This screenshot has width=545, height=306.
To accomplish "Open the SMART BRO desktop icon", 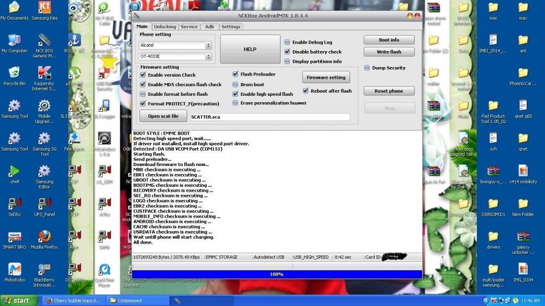I will (14, 238).
